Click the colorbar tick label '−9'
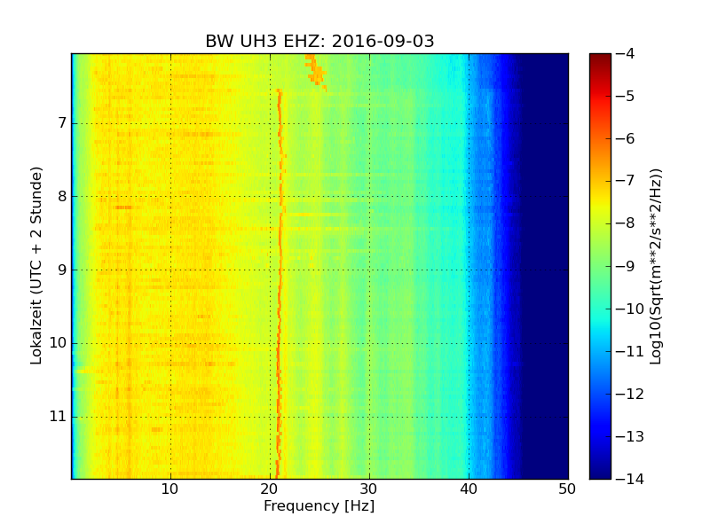This screenshot has height=532, width=710. click(626, 266)
